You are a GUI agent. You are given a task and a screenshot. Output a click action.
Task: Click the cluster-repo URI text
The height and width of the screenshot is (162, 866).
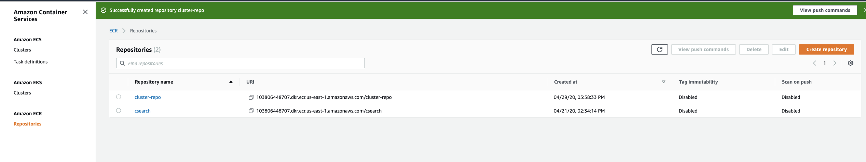(x=324, y=97)
